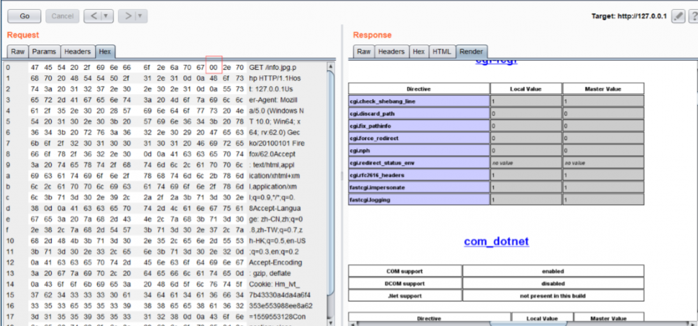Image resolution: width=698 pixels, height=326 pixels.
Task: Switch to Response Hex tab
Action: pos(418,52)
